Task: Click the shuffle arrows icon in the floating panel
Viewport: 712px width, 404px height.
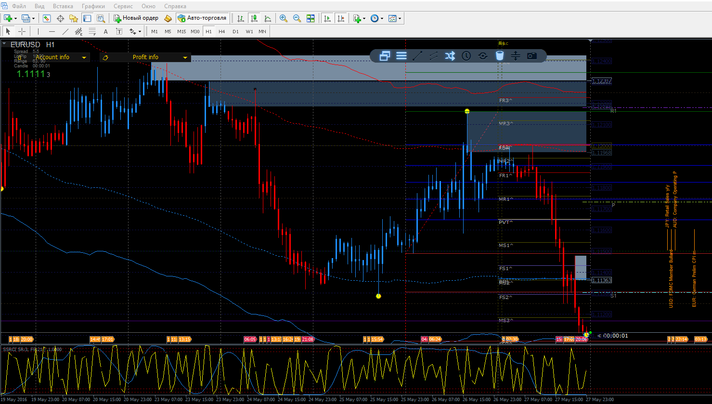Action: [x=450, y=56]
